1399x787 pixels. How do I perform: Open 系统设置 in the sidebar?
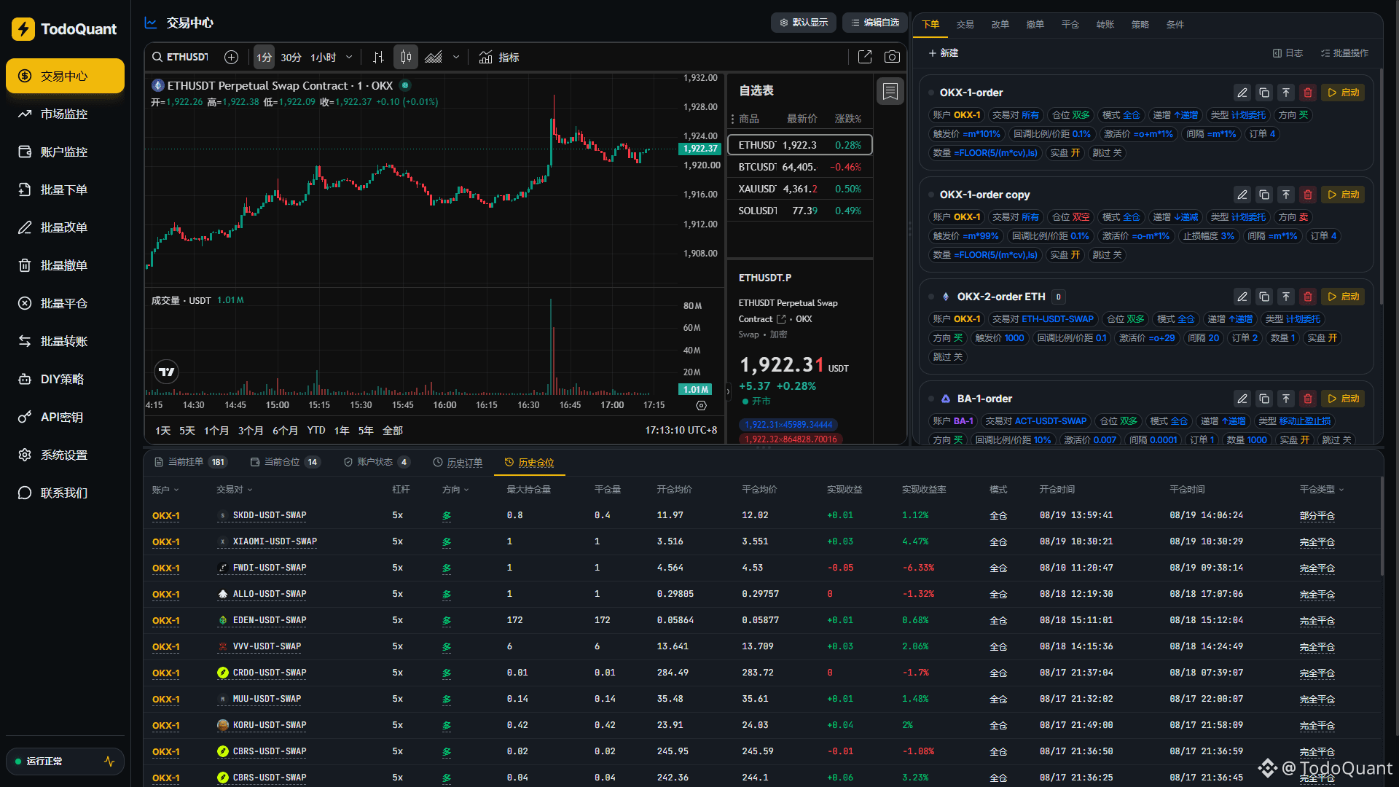[65, 455]
